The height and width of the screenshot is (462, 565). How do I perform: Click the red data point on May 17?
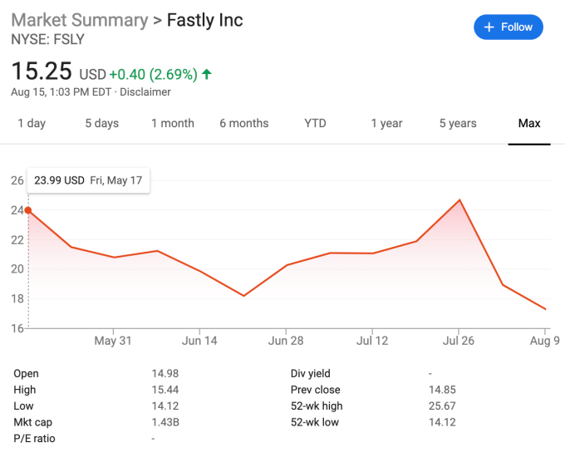click(28, 210)
